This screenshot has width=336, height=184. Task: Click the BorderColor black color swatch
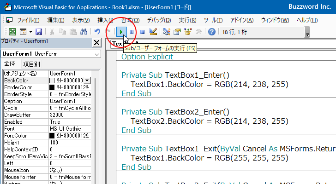(52, 87)
